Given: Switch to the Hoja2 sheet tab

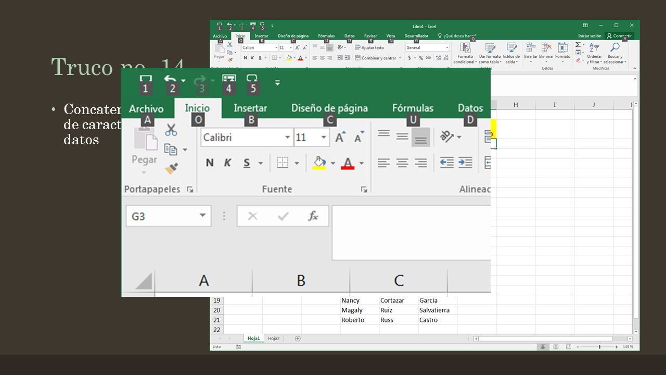Looking at the screenshot, I should (x=274, y=339).
